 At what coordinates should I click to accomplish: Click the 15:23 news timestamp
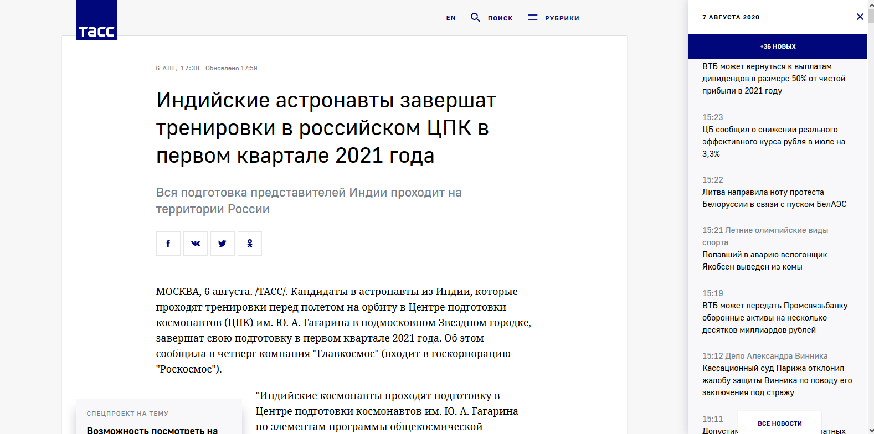point(712,117)
